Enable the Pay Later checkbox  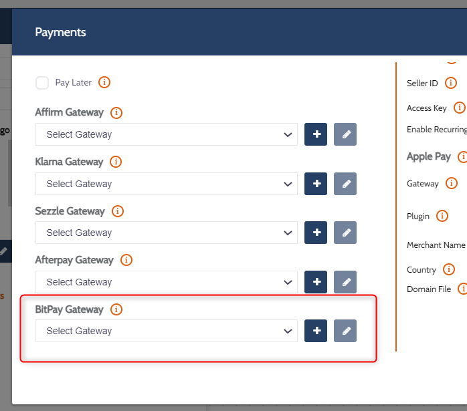(42, 83)
